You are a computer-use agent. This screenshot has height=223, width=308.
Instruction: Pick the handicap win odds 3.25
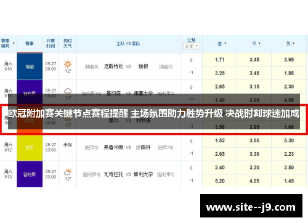point(220,73)
